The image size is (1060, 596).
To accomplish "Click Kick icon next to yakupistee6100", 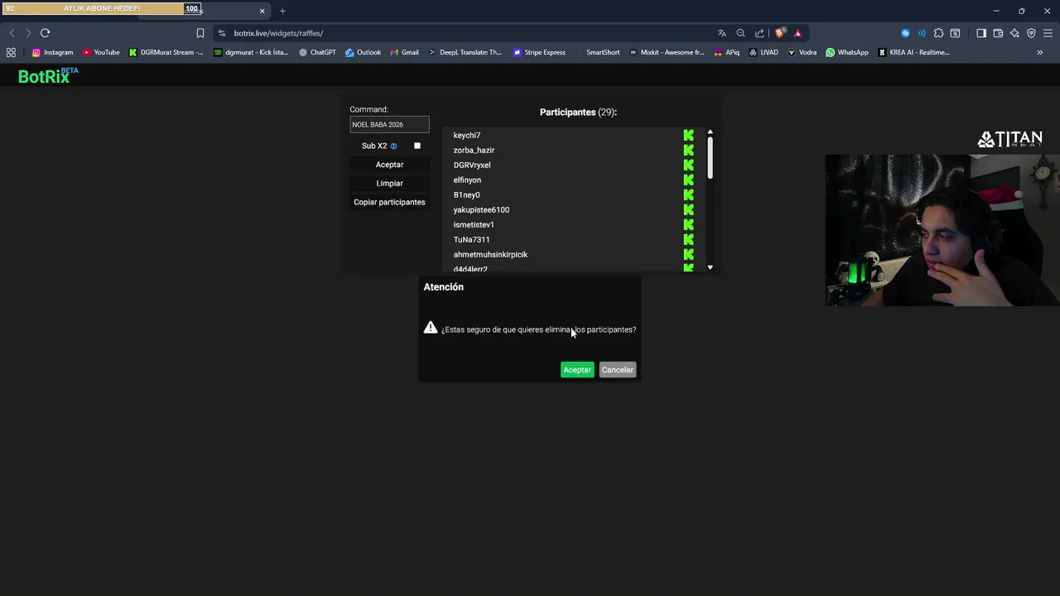I will click(x=688, y=210).
